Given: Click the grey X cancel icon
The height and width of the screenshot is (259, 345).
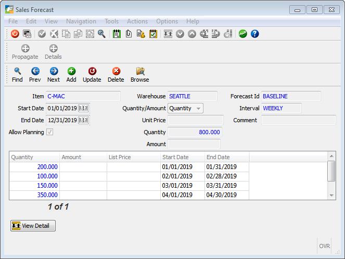Looking at the screenshot, I should (x=54, y=34).
